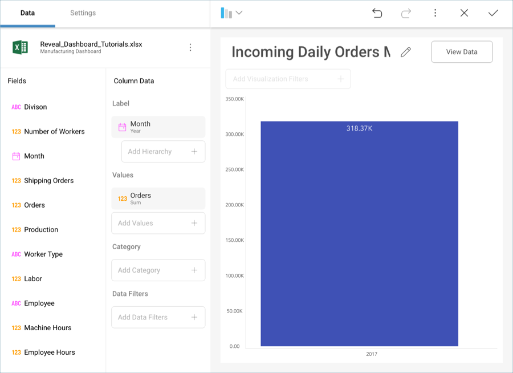Click the View Data button
Viewport: 513px width, 373px height.
click(x=462, y=52)
